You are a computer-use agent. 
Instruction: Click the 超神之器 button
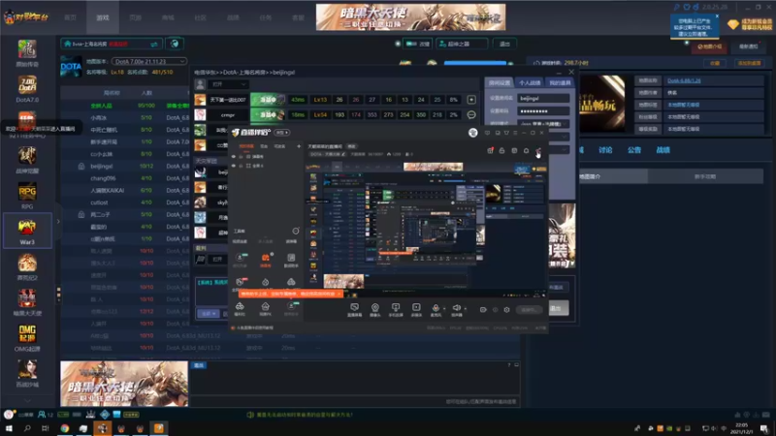pyautogui.click(x=462, y=44)
